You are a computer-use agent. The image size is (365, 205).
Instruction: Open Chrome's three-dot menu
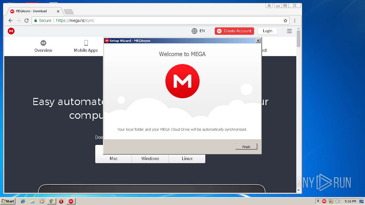pyautogui.click(x=295, y=20)
